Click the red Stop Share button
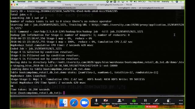This screenshot has width=195, height=109. pyautogui.click(x=151, y=107)
